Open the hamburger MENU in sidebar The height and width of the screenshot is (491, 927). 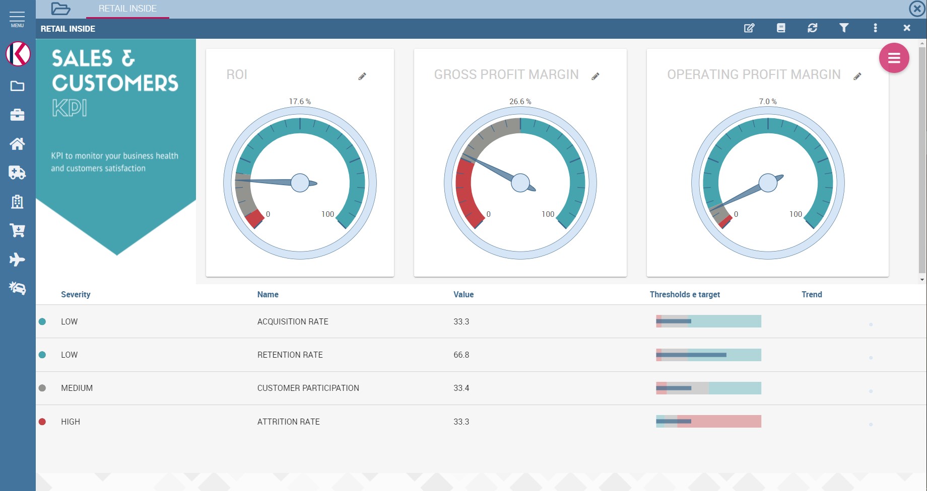17,19
